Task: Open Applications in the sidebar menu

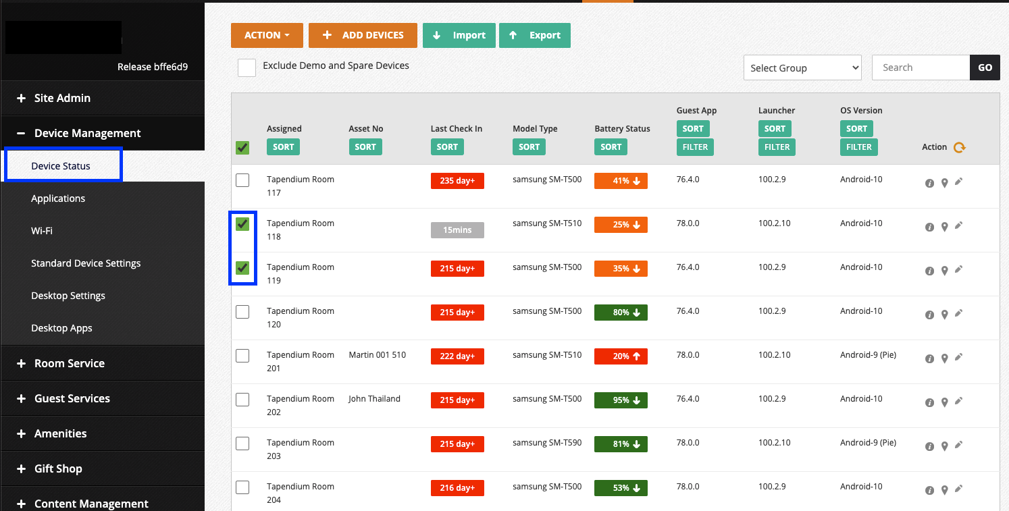Action: [x=58, y=198]
